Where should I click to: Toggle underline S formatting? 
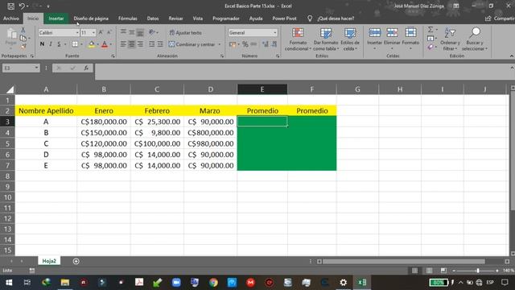coord(59,44)
